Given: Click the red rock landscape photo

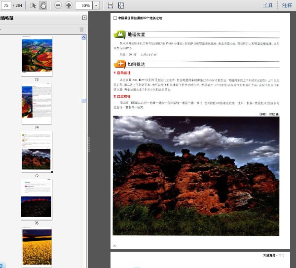Looking at the screenshot, I should pyautogui.click(x=196, y=176).
